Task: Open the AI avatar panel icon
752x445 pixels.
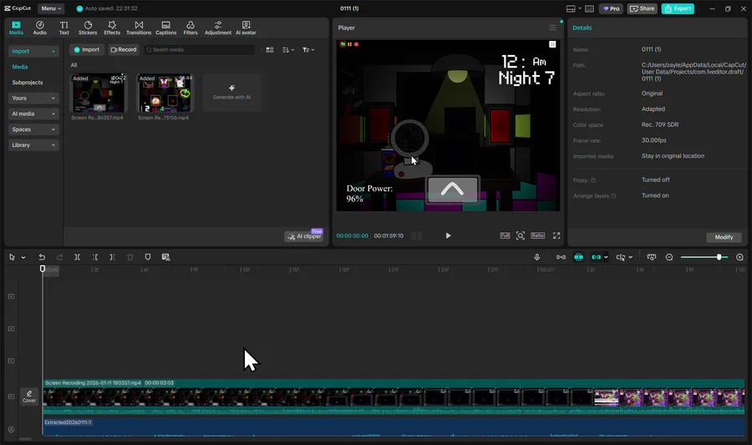Action: point(246,28)
